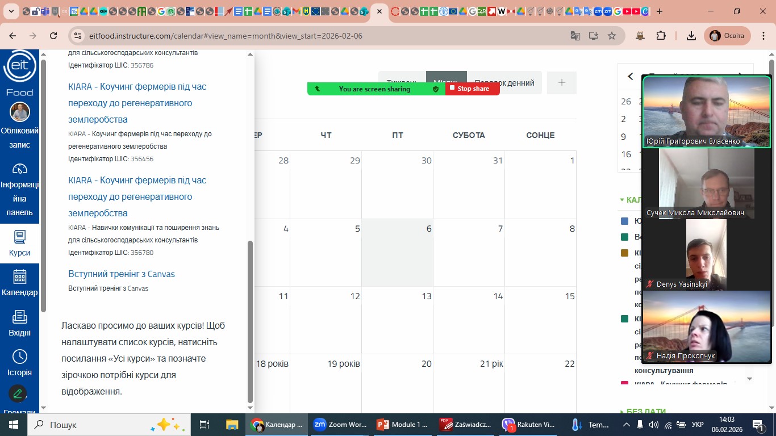Open Task View on taskbar

pyautogui.click(x=205, y=425)
